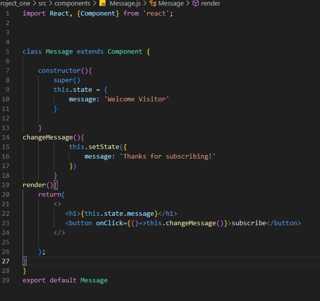The height and width of the screenshot is (301, 320).
Task: Click 'subscribe' button text on line 23
Action: click(x=249, y=223)
